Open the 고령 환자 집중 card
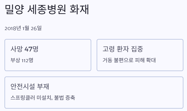Image resolution: width=187 pixels, height=111 pixels. (x=140, y=55)
